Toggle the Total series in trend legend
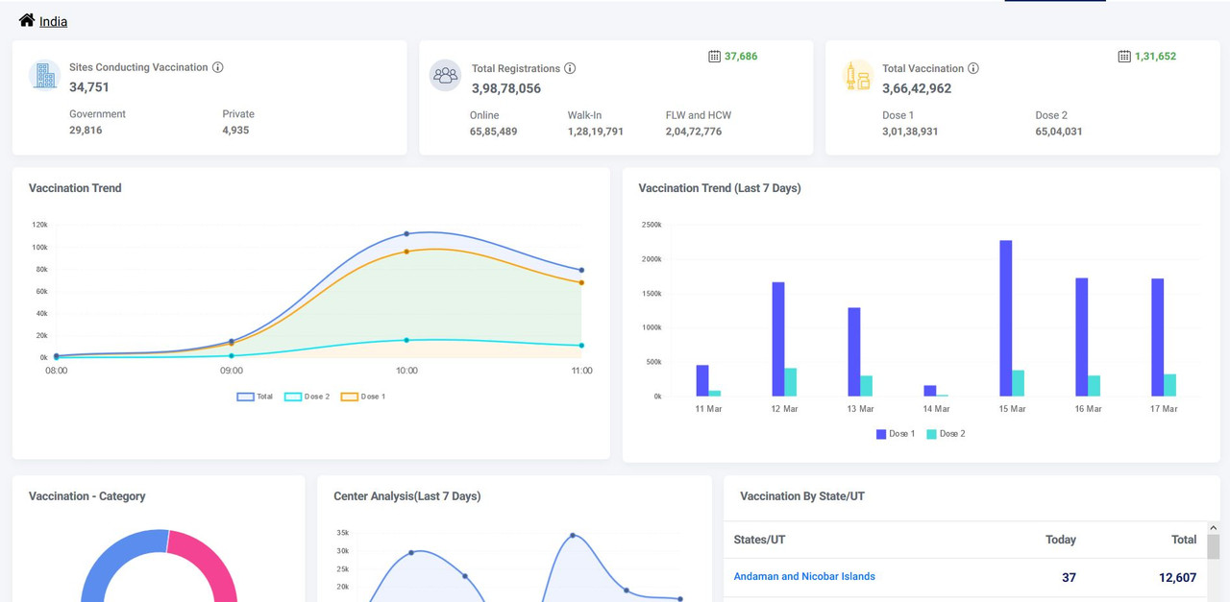The height and width of the screenshot is (602, 1230). (255, 397)
